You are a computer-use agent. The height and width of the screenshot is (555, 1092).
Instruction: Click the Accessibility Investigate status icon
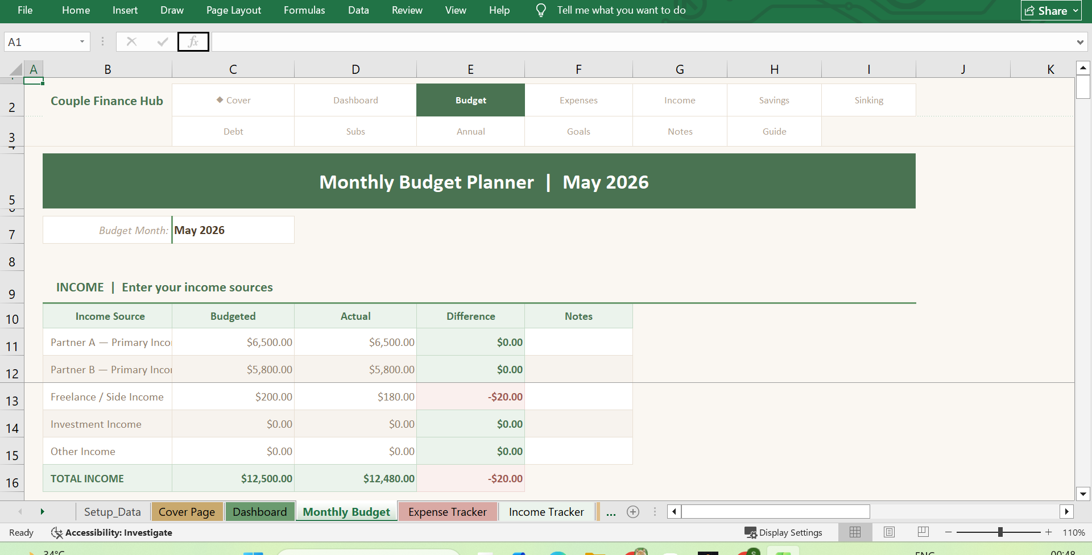[56, 532]
